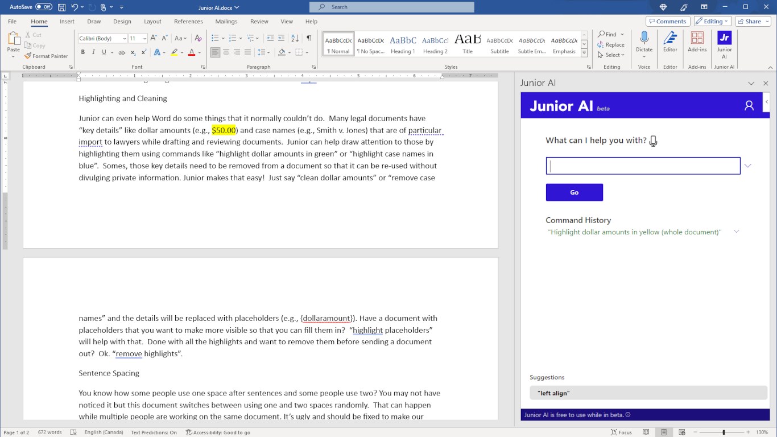Image resolution: width=777 pixels, height=437 pixels.
Task: Apply the red font color
Action: click(192, 52)
